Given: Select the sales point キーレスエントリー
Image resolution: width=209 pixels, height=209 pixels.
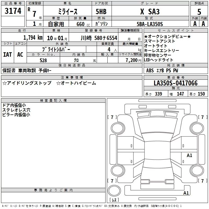Looking at the screenshot, I should 161,50.
